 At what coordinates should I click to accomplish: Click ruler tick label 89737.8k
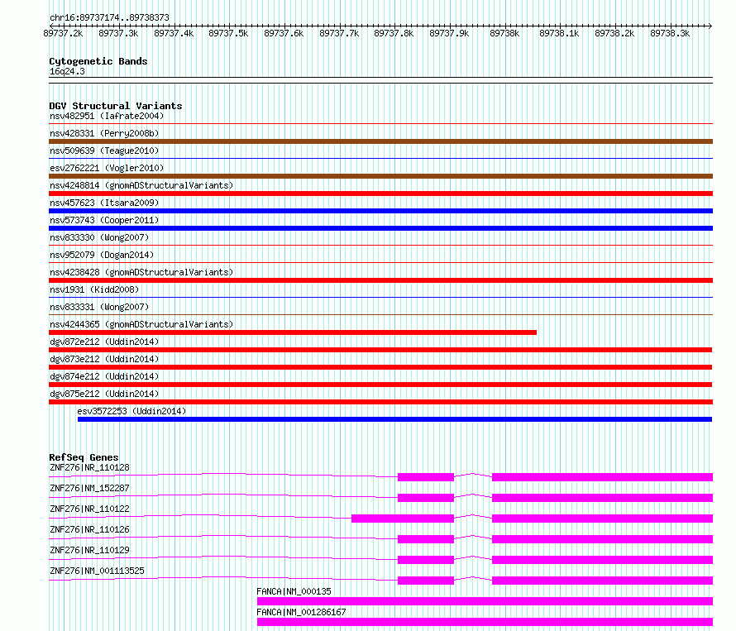coord(394,33)
